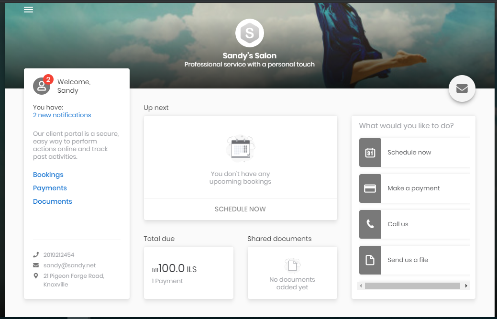The image size is (497, 319).
Task: Click the floating envelope message button
Action: point(462,88)
